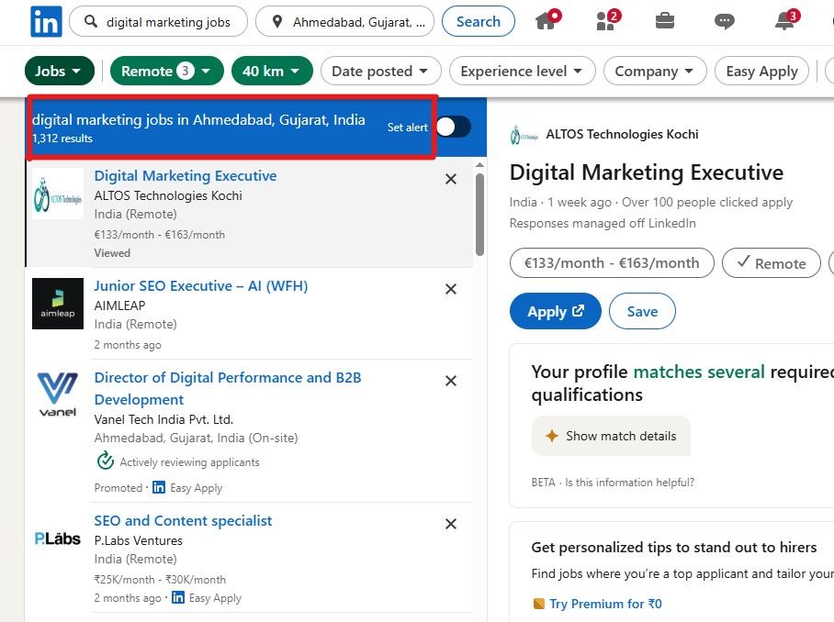Open the Experience level dropdown
Screen dimensions: 834x622
pos(522,72)
